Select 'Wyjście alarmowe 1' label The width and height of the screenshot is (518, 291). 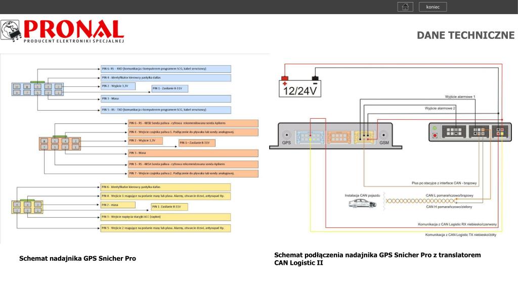(x=460, y=96)
